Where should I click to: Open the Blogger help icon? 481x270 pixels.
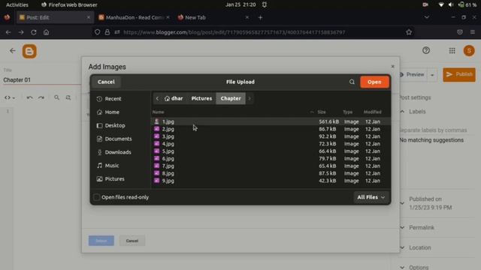click(426, 50)
